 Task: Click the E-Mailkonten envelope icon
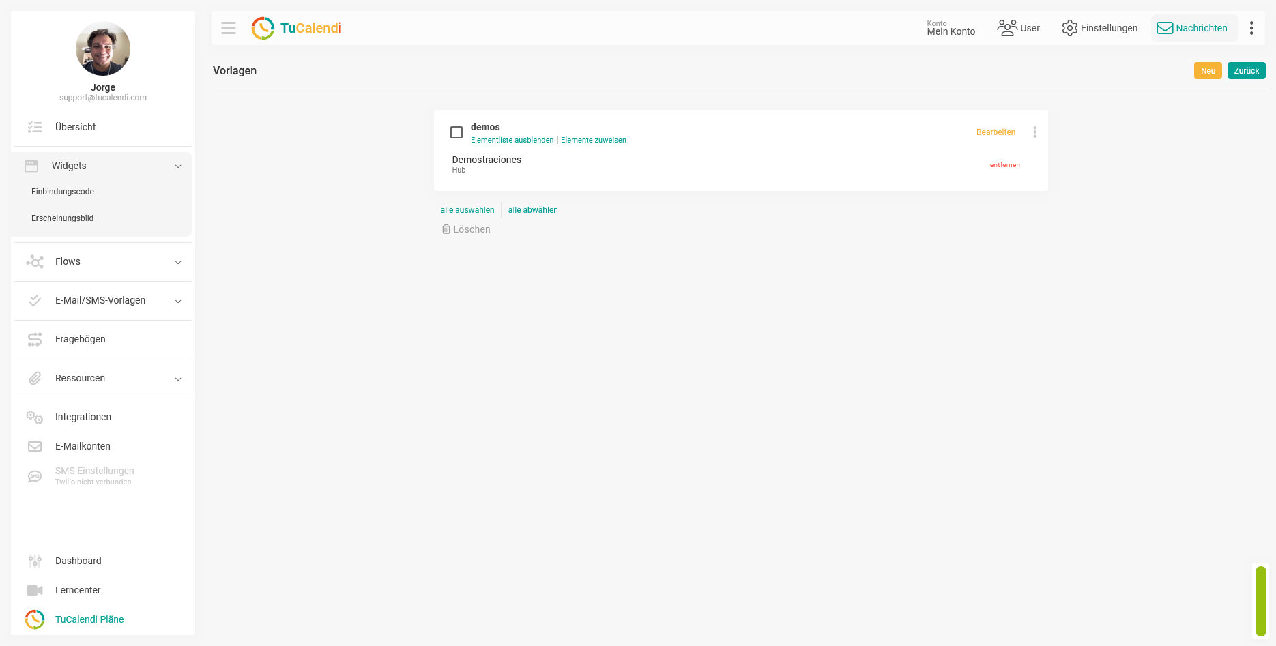[35, 446]
